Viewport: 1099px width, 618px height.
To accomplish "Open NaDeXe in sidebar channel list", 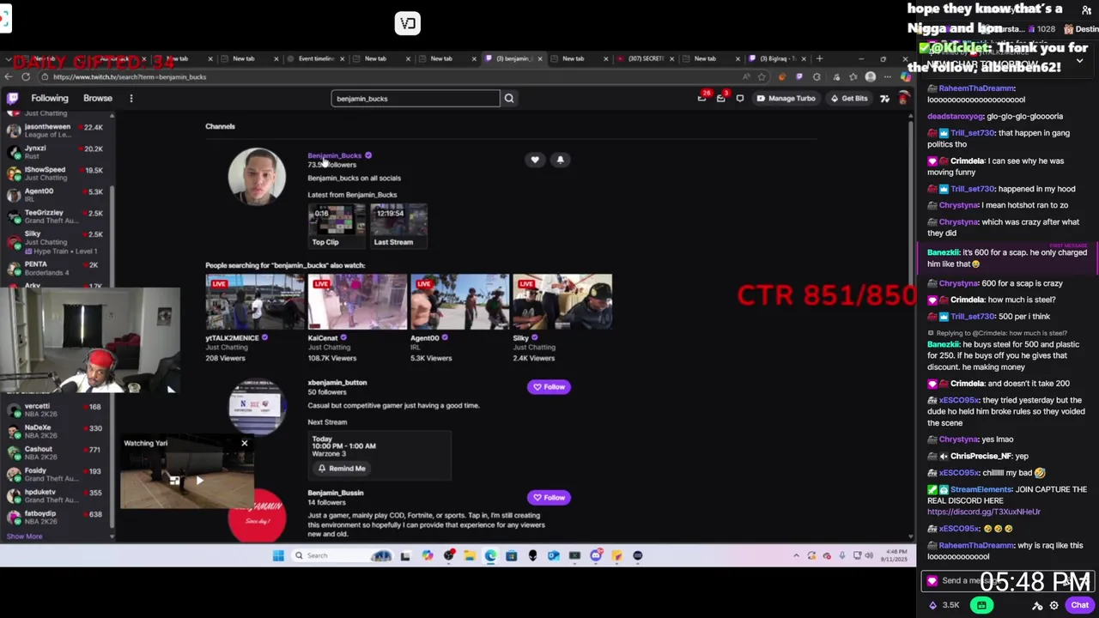I will tap(56, 431).
